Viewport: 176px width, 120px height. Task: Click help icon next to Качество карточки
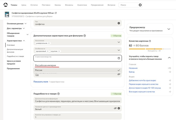click(150, 41)
